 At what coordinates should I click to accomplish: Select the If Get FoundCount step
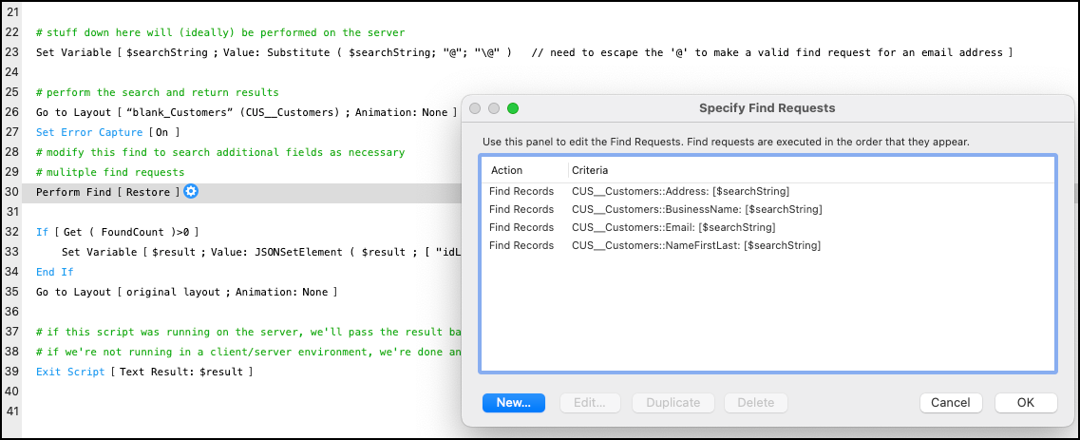(117, 232)
